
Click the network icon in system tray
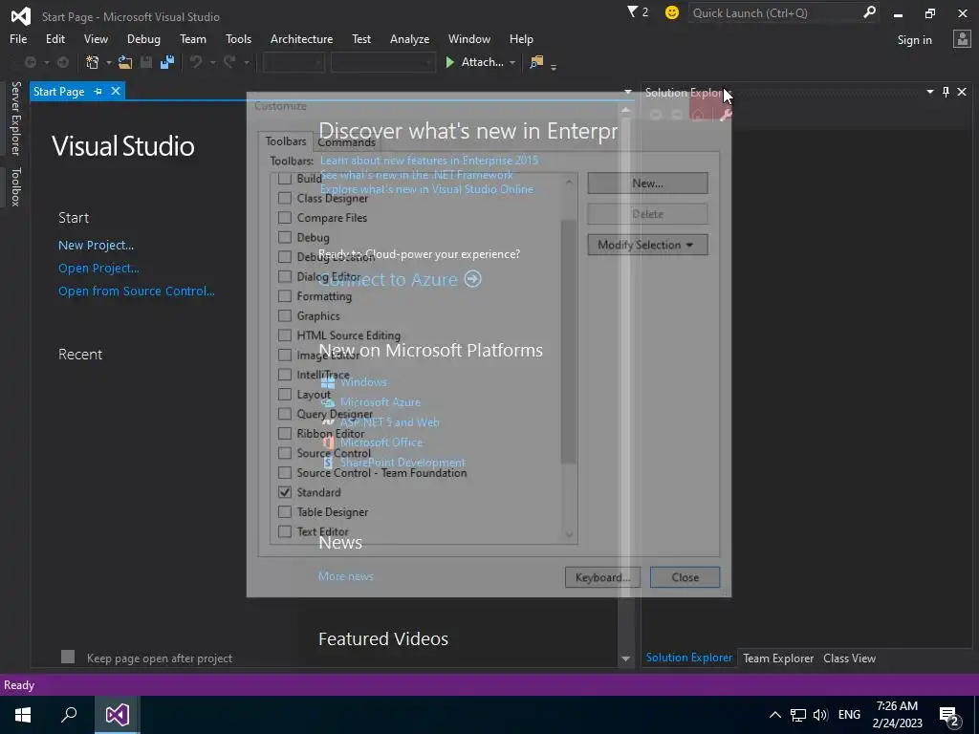pos(798,715)
